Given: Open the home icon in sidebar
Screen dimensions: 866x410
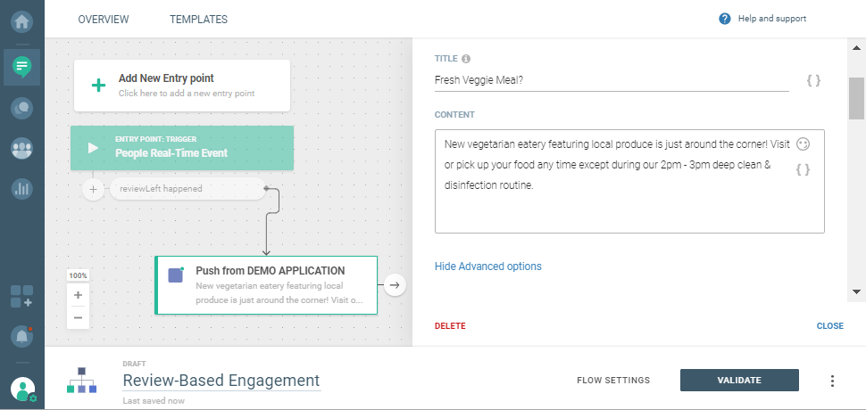Looking at the screenshot, I should (22, 19).
